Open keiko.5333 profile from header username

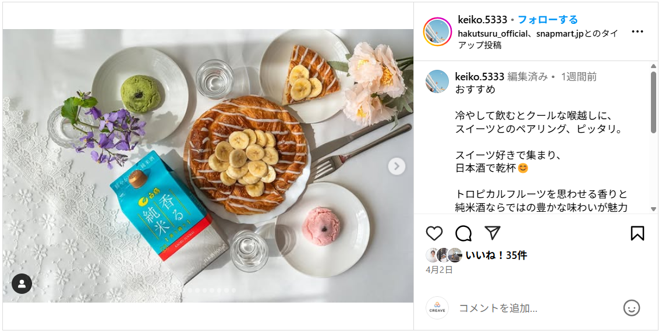click(x=482, y=19)
